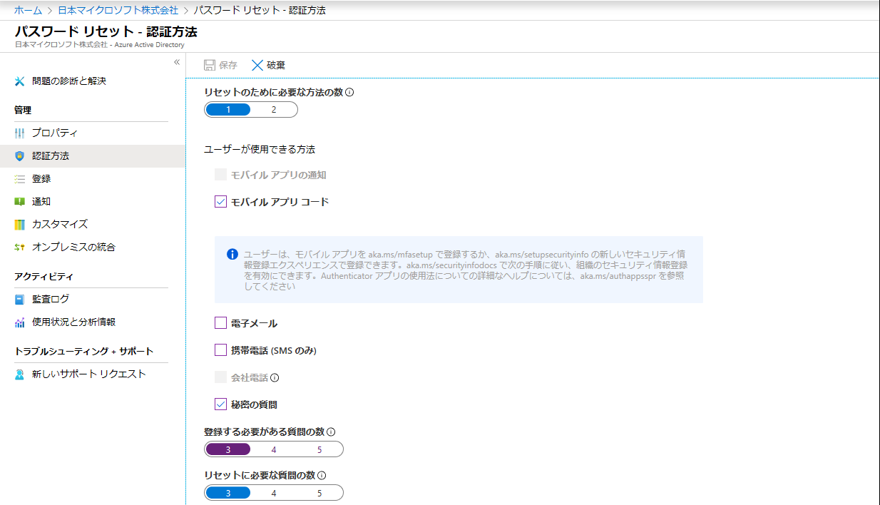The width and height of the screenshot is (880, 505).
Task: Click the X icon for 破棄
Action: pyautogui.click(x=257, y=65)
